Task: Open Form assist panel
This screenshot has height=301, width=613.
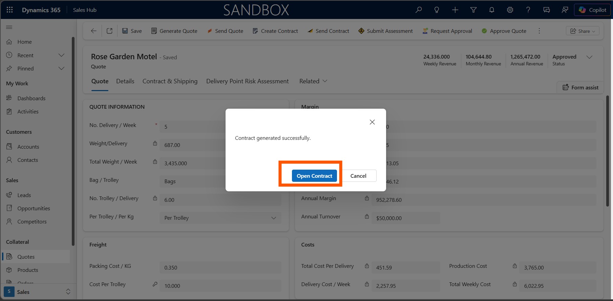Action: (580, 87)
